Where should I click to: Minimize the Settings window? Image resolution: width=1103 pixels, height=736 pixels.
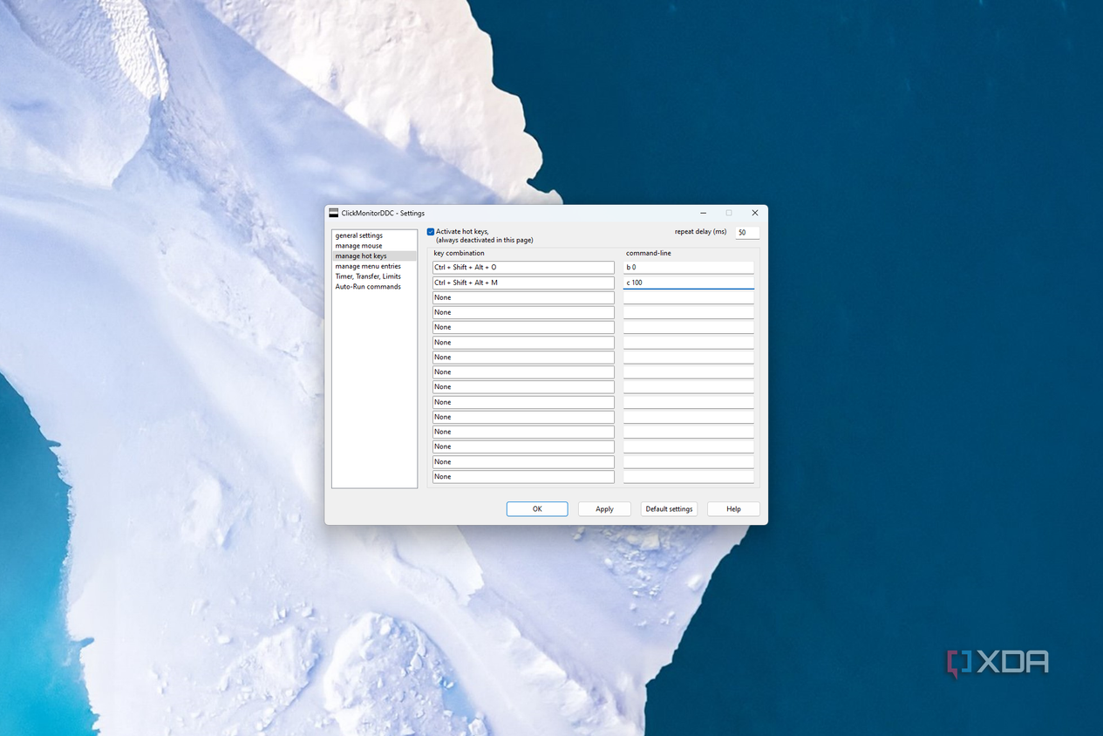(x=703, y=213)
